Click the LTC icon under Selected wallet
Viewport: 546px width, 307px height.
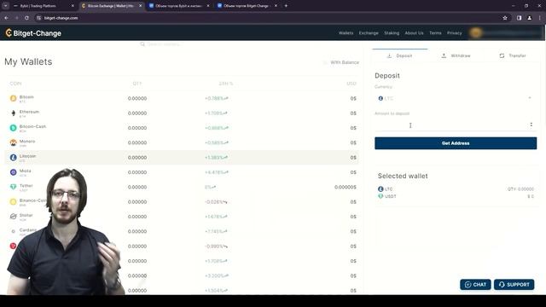pyautogui.click(x=380, y=189)
